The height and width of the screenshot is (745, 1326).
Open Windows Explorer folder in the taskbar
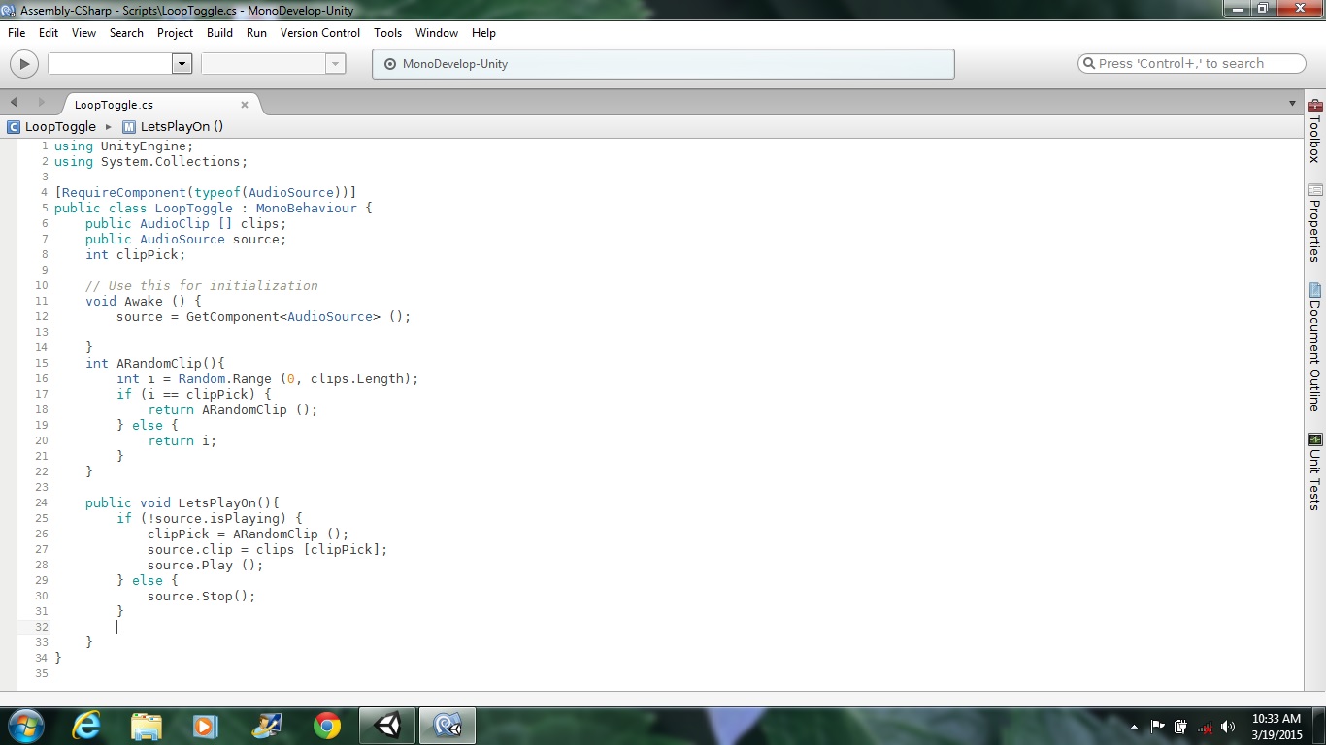(x=146, y=726)
